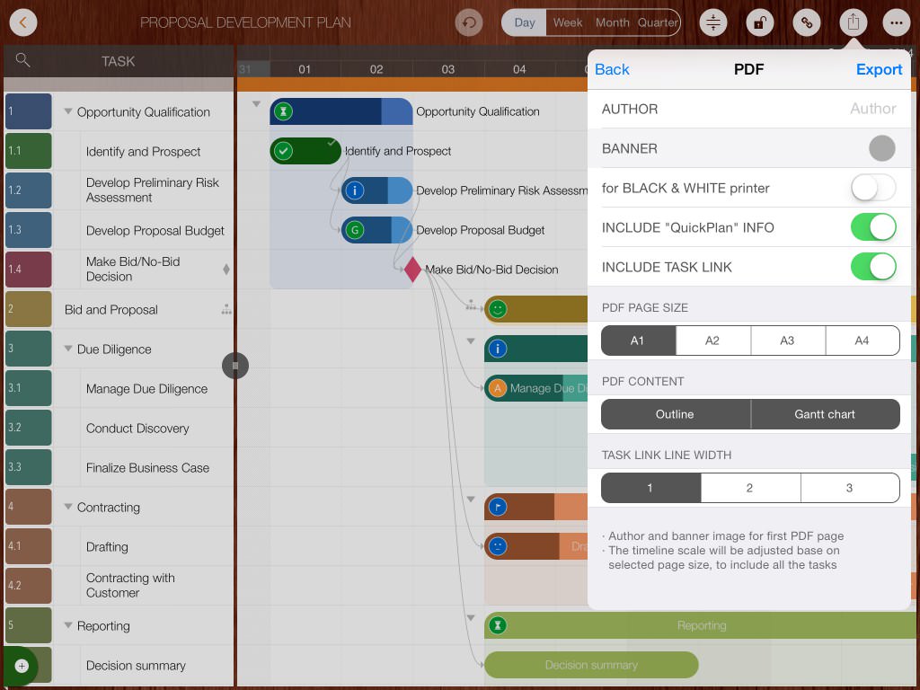Disable the INCLUDE TASK LINK switch

[x=873, y=267]
